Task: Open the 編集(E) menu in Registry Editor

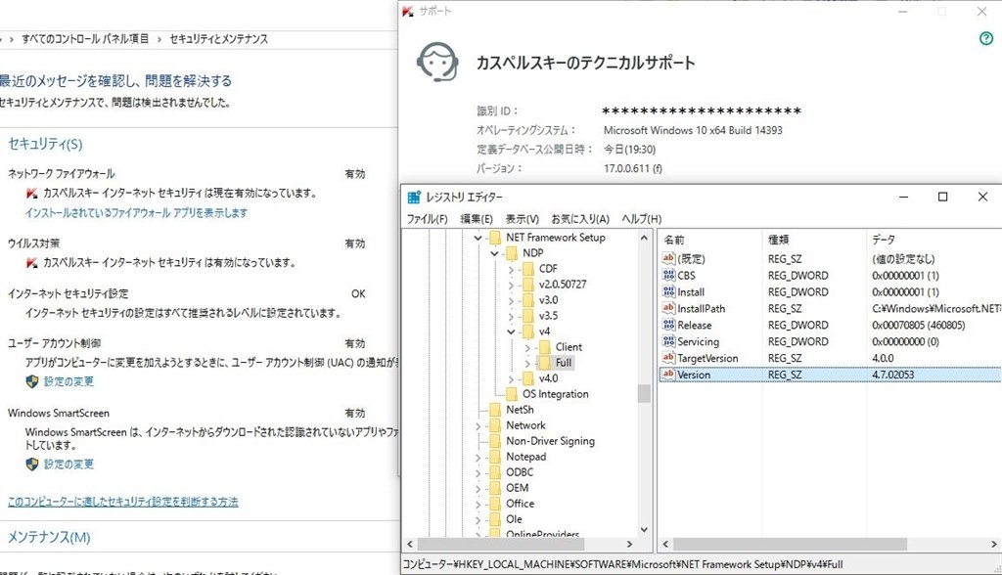Action: pos(477,219)
